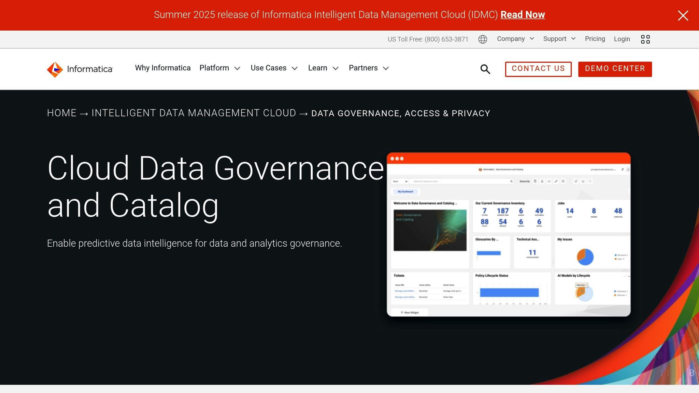Expand the Use Cases menu
The width and height of the screenshot is (699, 393).
(274, 68)
